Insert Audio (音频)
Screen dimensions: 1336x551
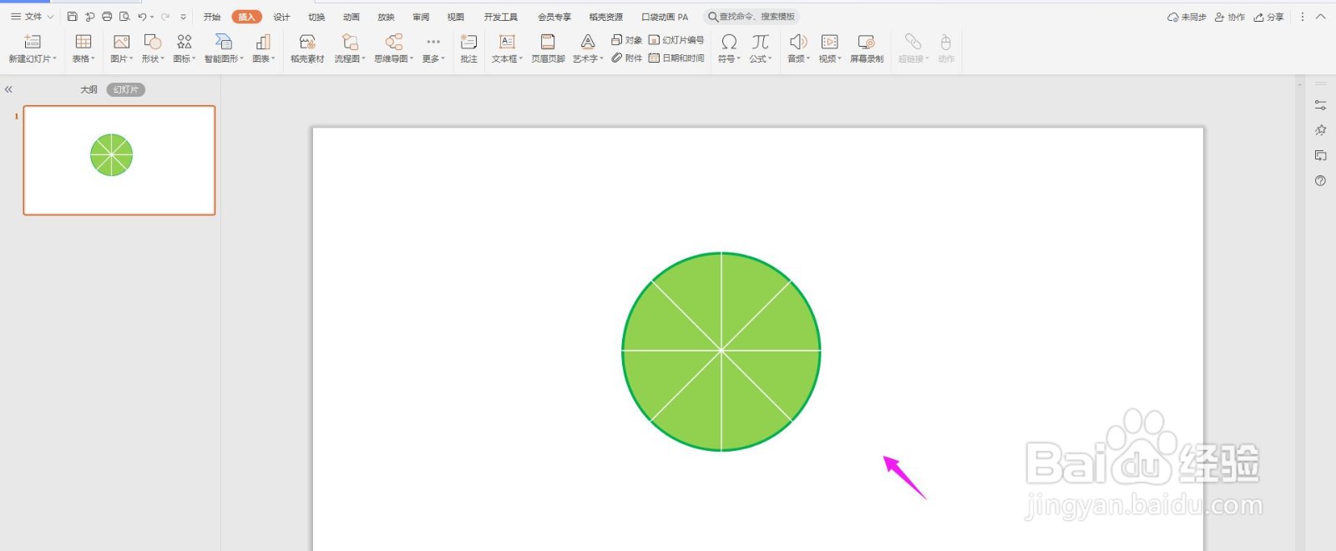pyautogui.click(x=798, y=48)
